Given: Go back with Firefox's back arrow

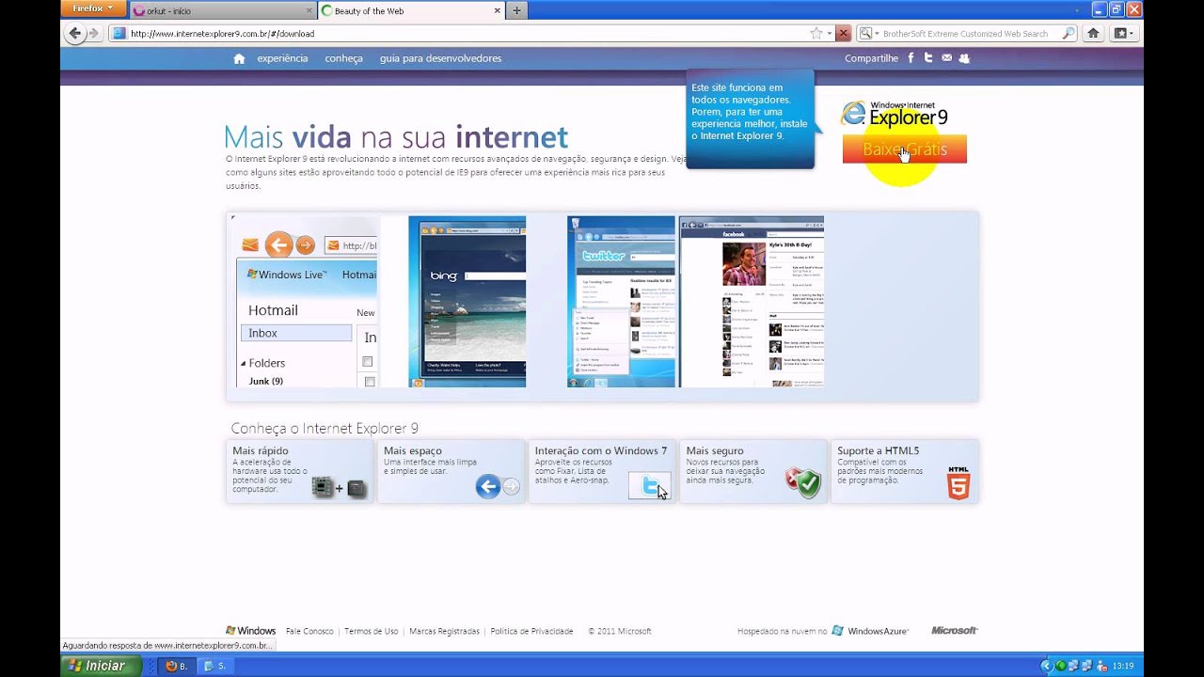Looking at the screenshot, I should tap(75, 33).
